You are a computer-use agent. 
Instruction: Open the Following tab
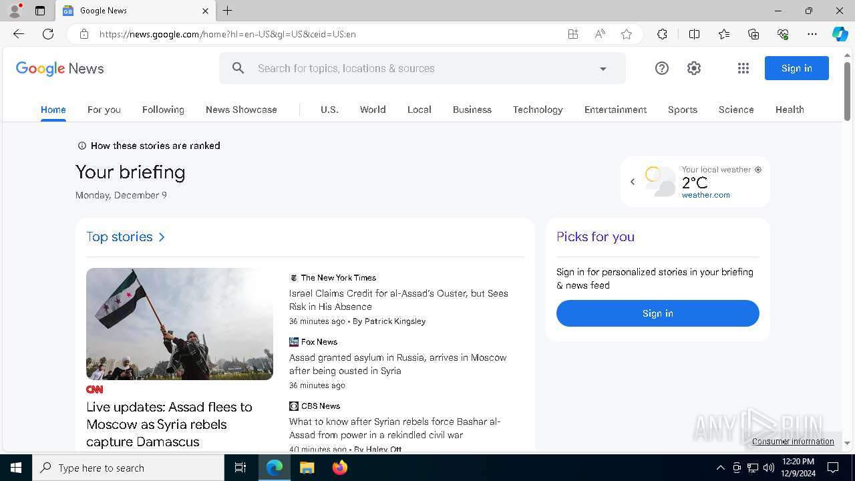coord(163,110)
